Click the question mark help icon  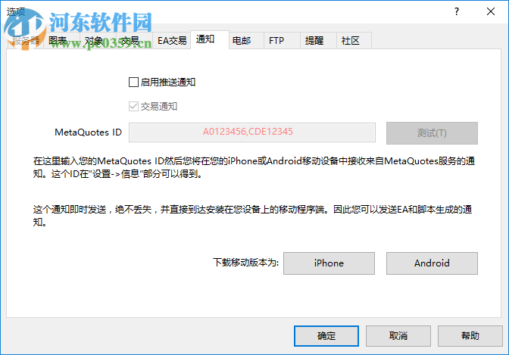coord(457,11)
